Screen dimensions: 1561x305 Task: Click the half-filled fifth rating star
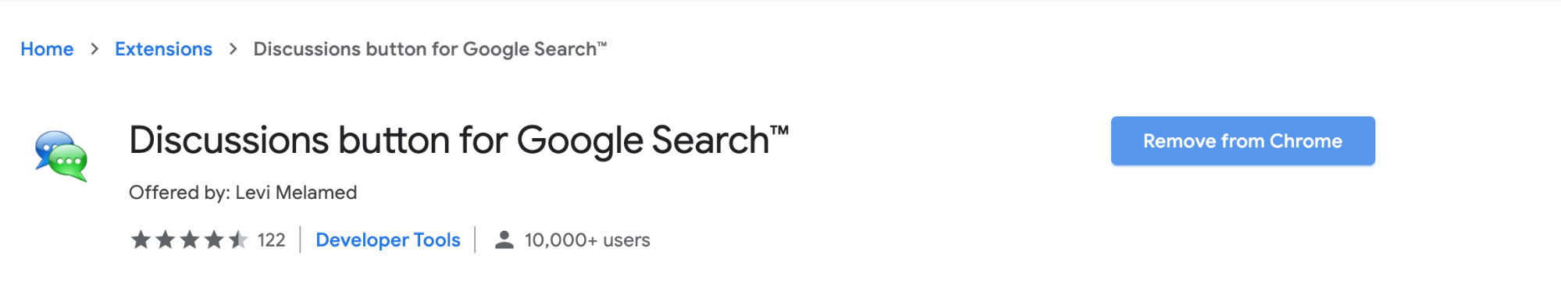[238, 239]
